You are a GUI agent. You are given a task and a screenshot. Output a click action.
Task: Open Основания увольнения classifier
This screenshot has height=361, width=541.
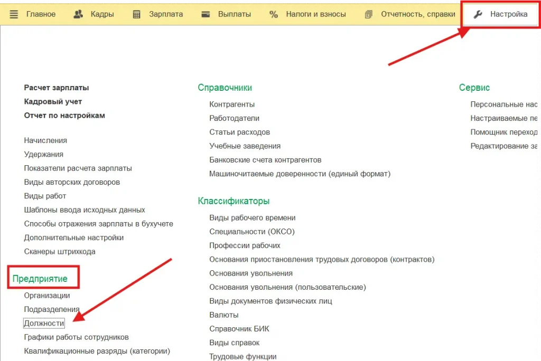[251, 273]
